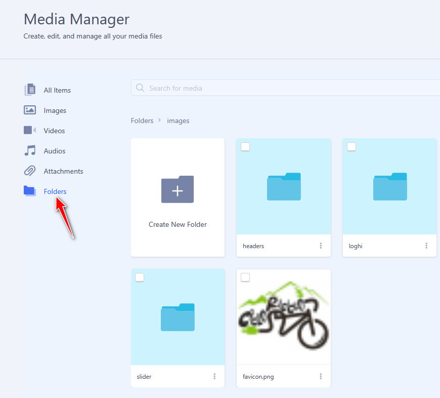Open the headers folder options menu
Image resolution: width=440 pixels, height=398 pixels.
point(321,246)
